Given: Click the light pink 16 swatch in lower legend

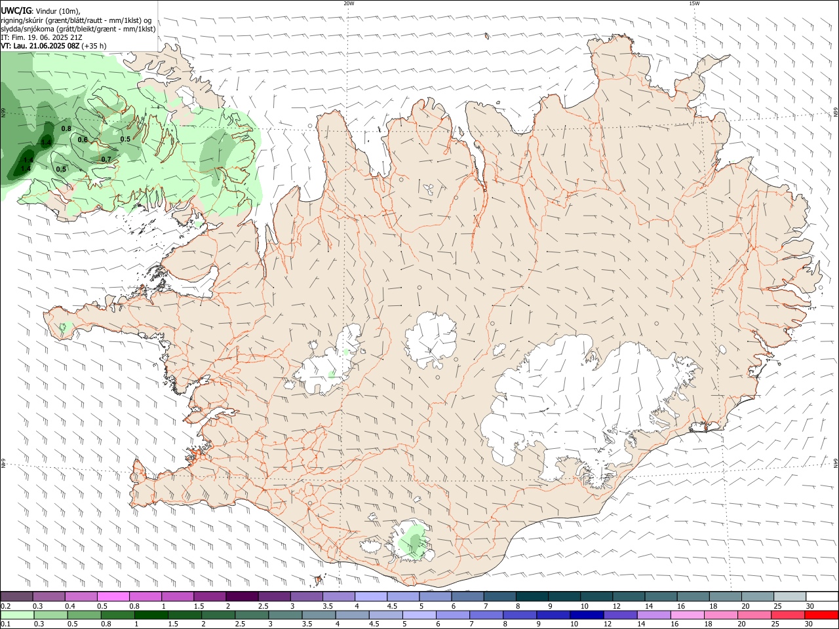Looking at the screenshot, I should pos(688,615).
